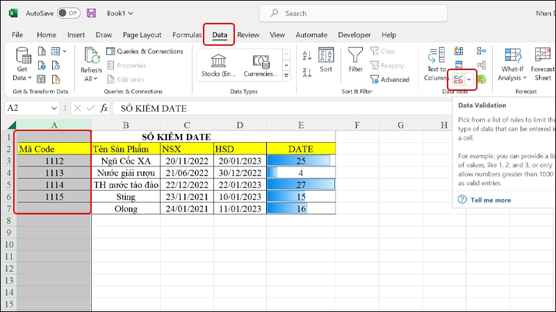The height and width of the screenshot is (312, 556).
Task: Click the Save floppy disk icon
Action: (x=91, y=13)
